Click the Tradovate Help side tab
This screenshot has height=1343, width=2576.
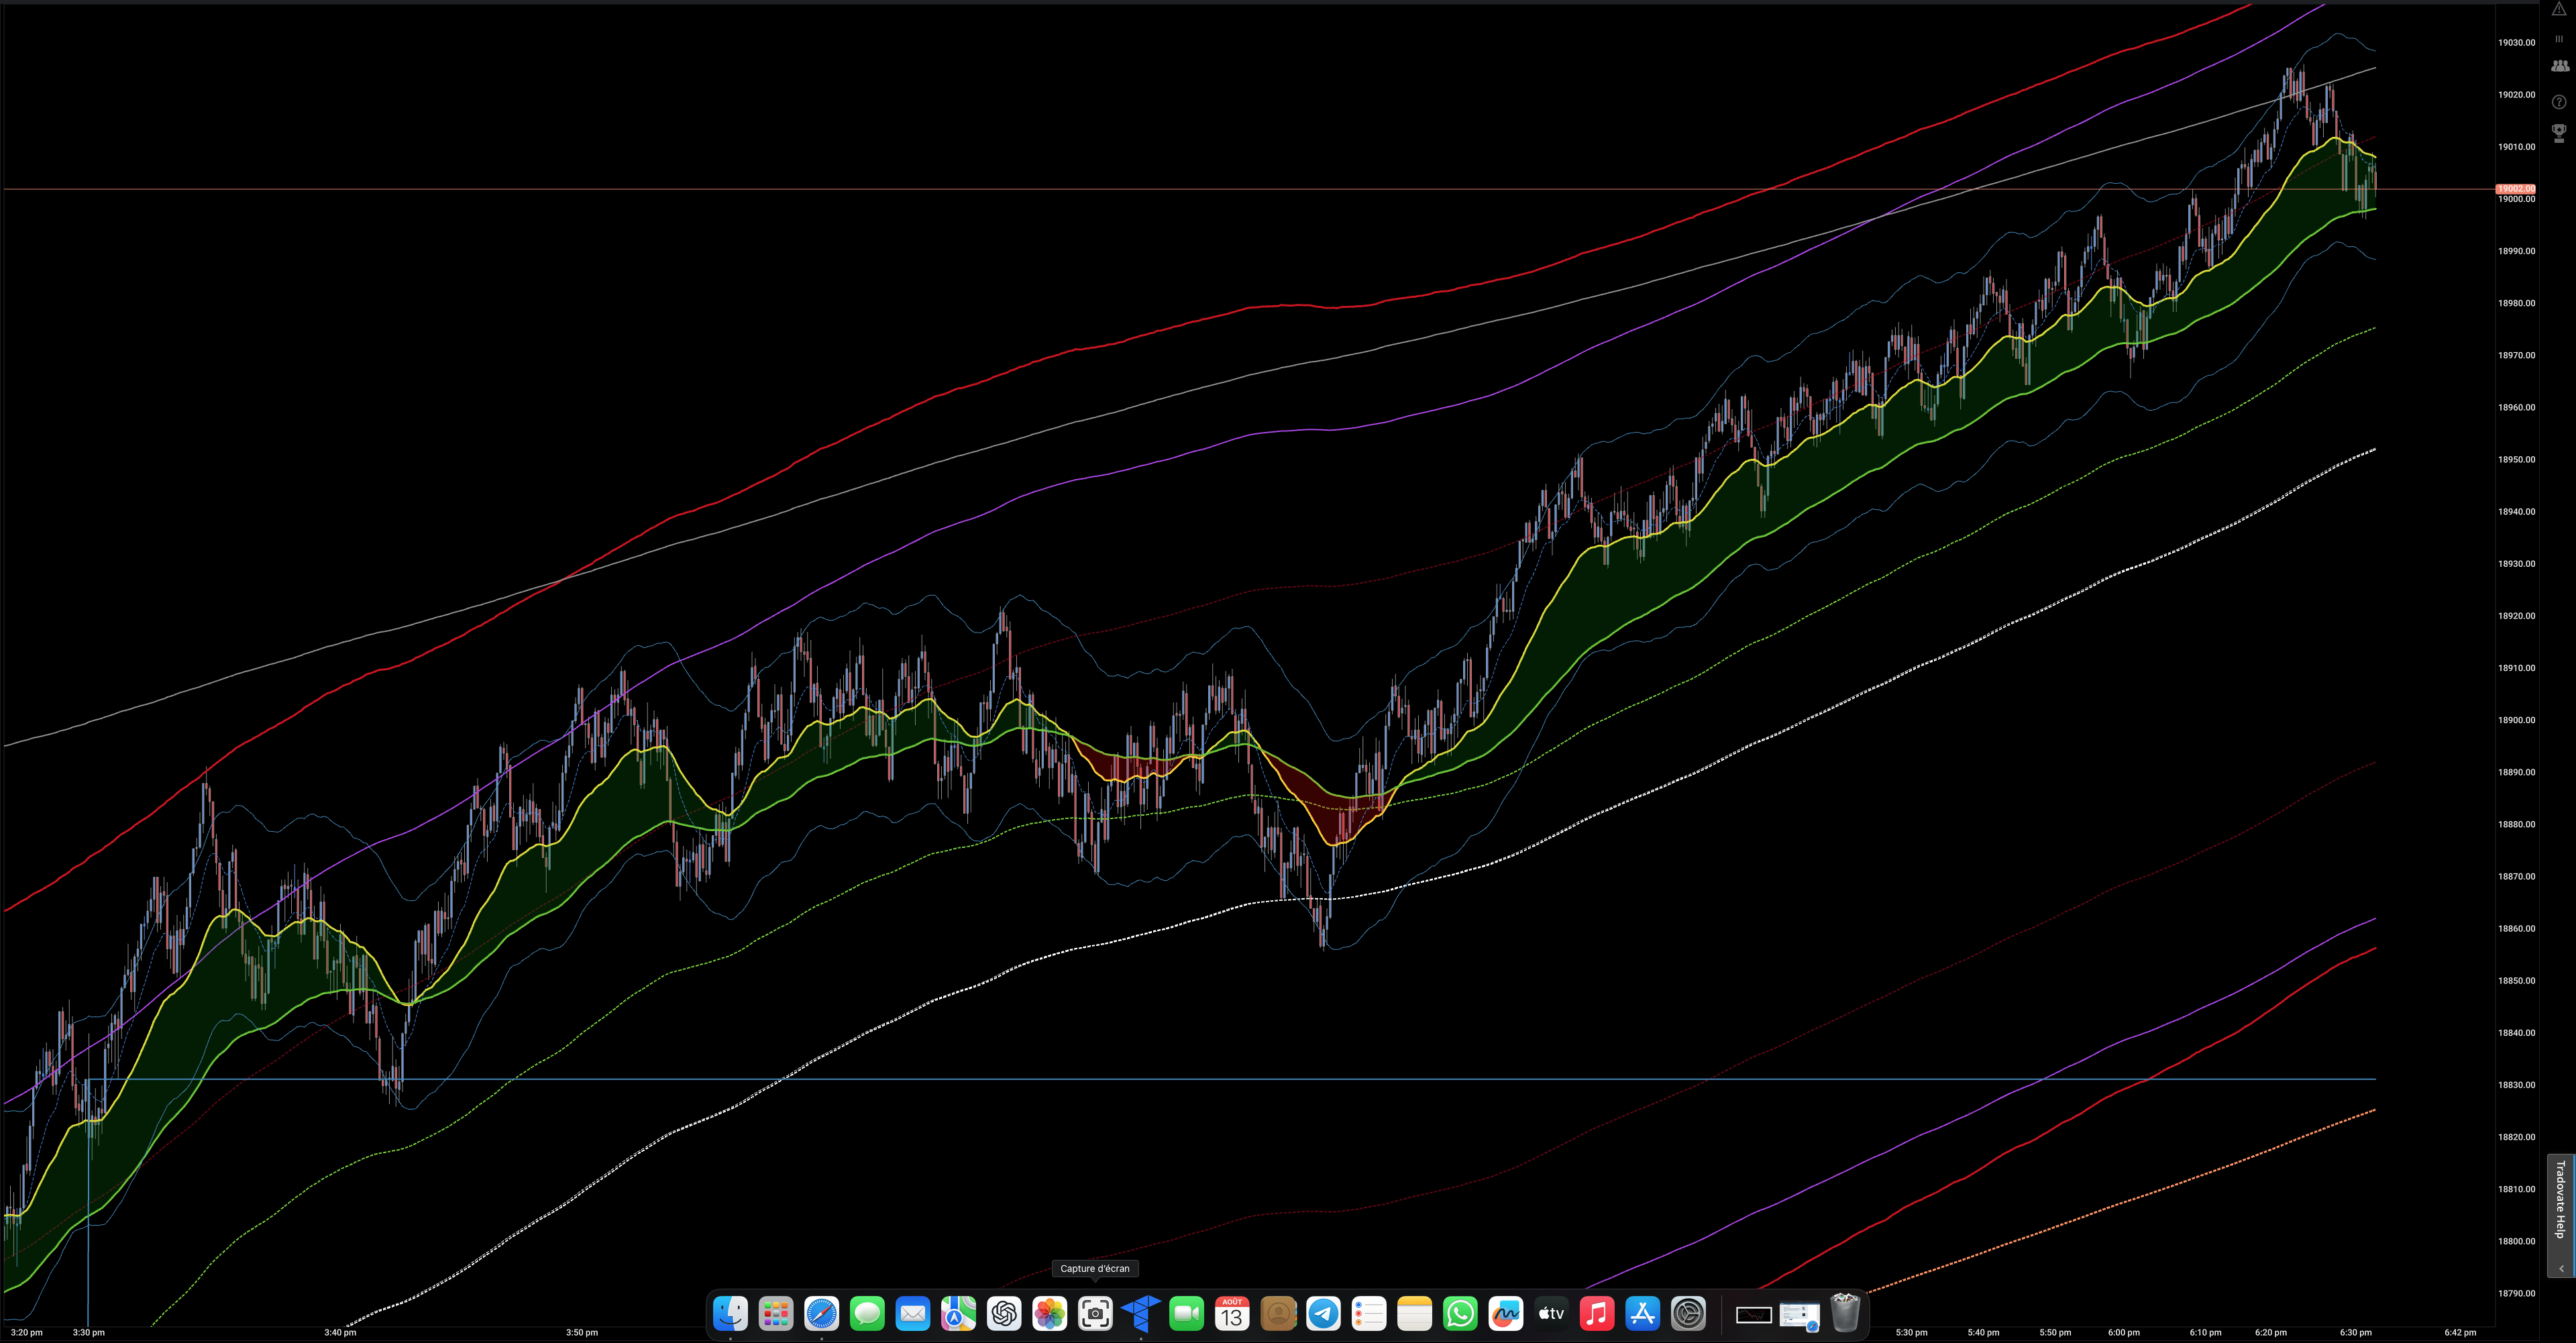coord(2560,1199)
